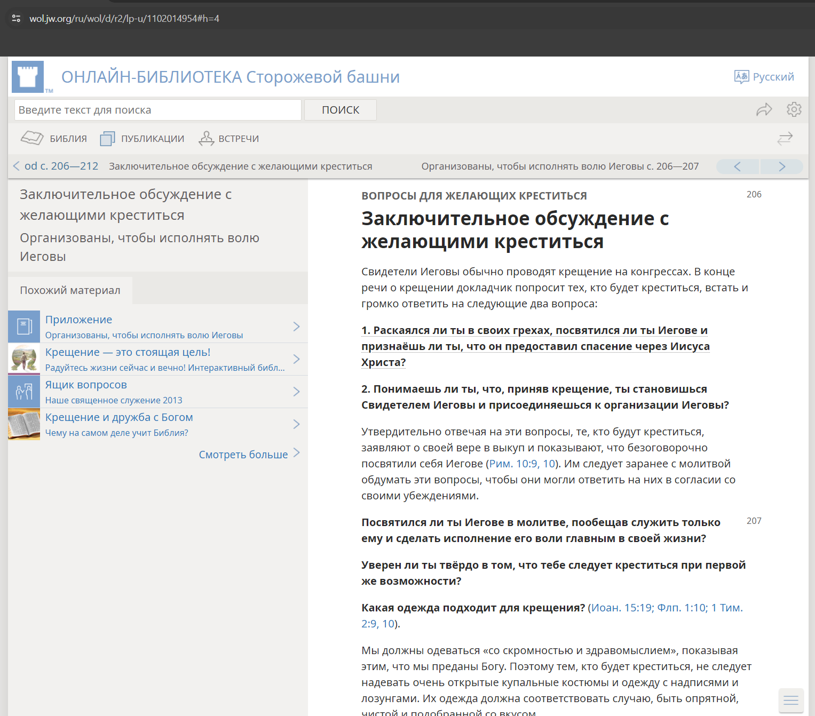The image size is (815, 716).
Task: Expand Крещение — это стоящая цель chevron
Action: [x=297, y=359]
